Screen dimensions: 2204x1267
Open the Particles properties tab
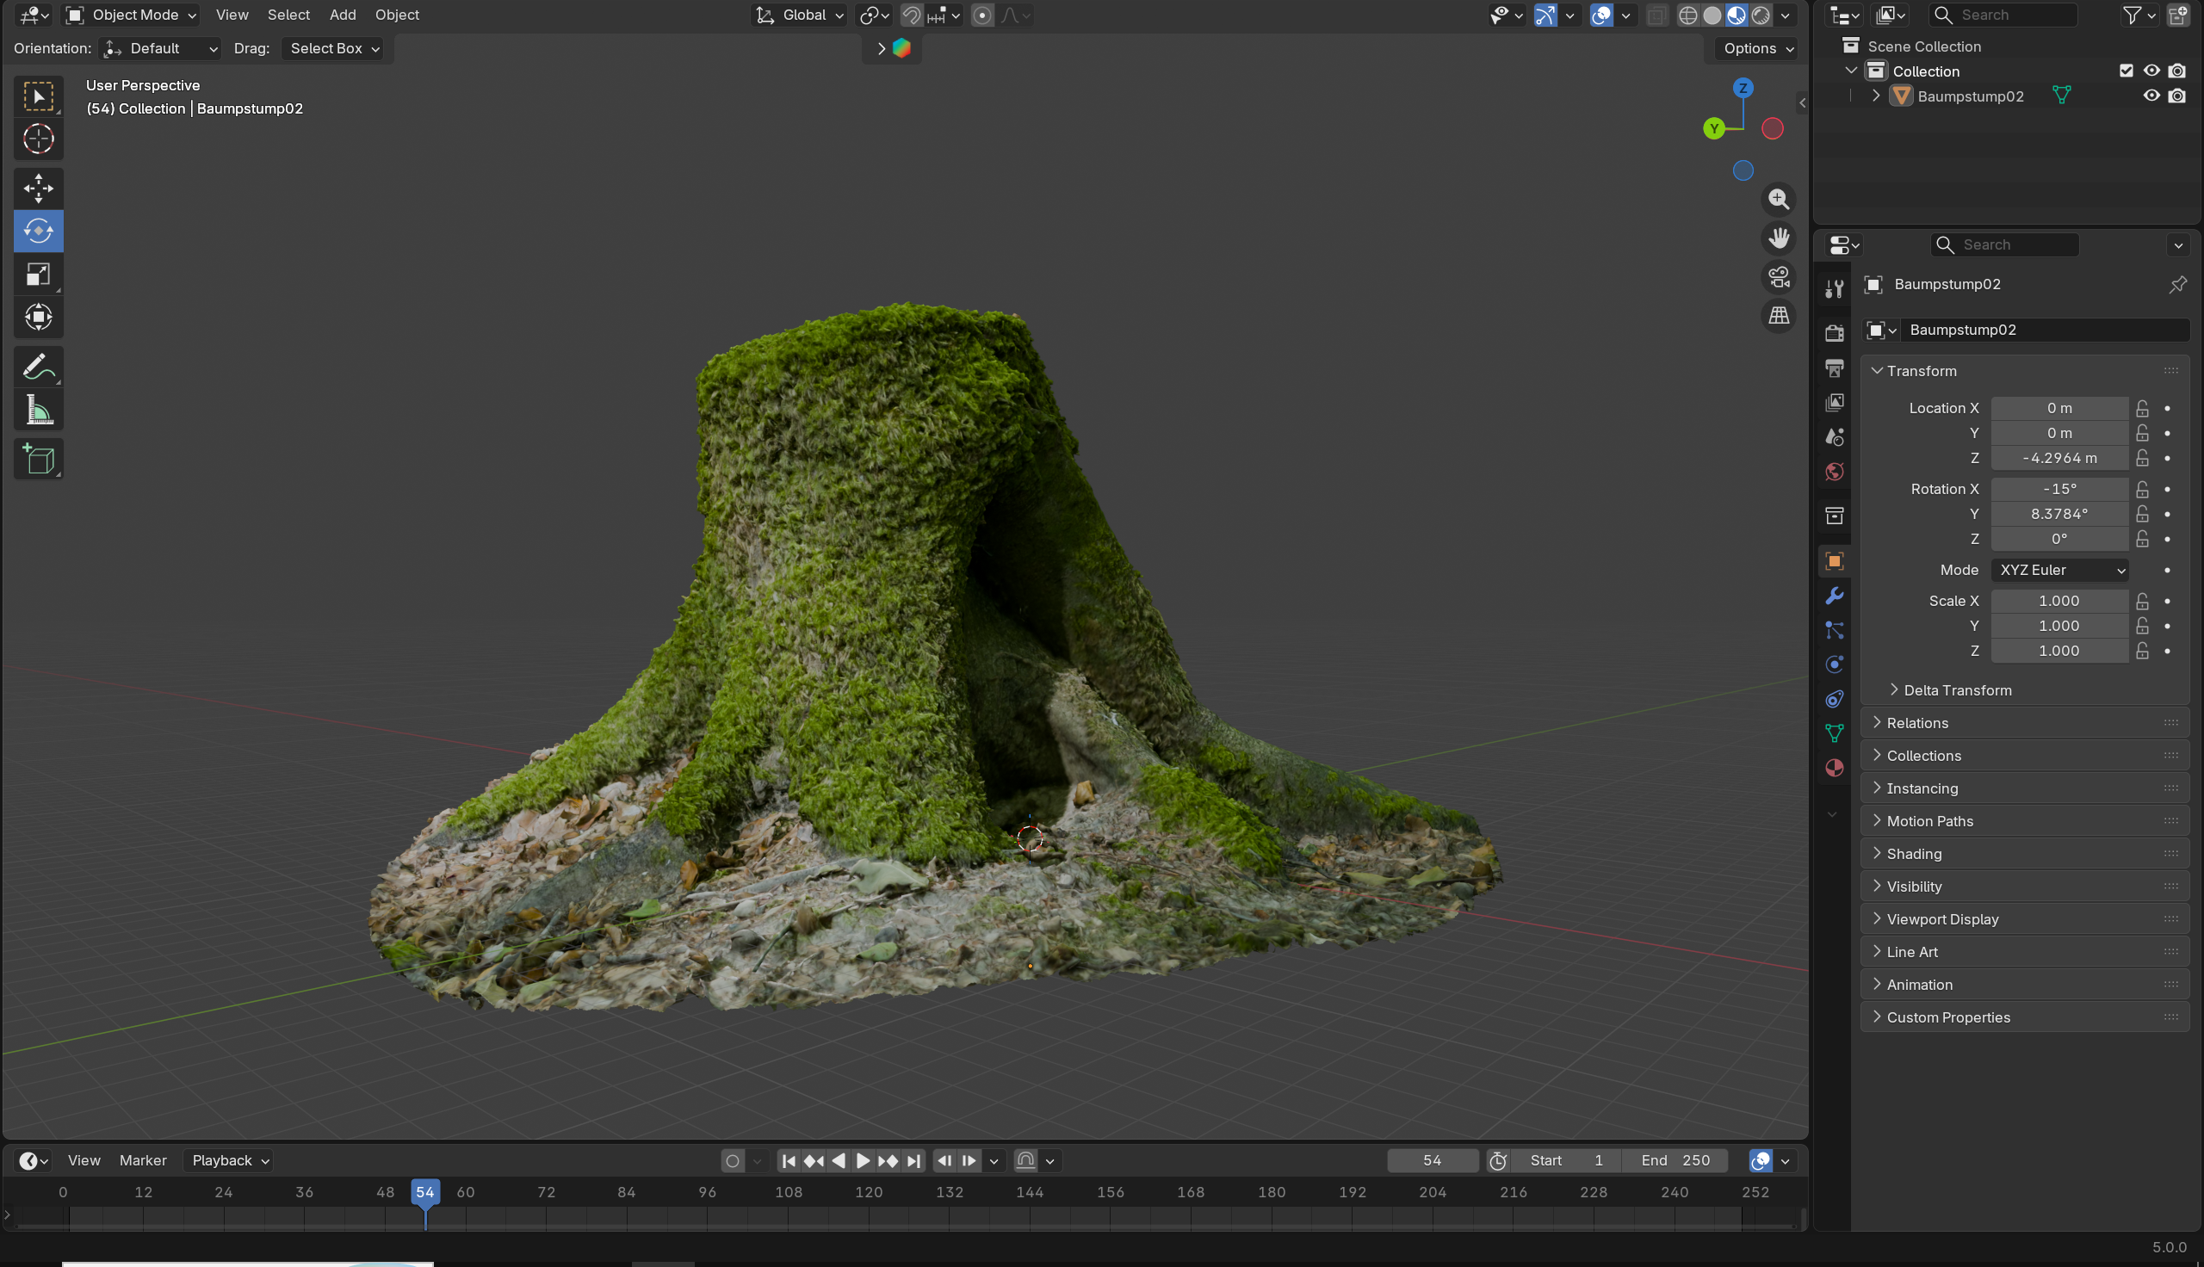click(1834, 630)
